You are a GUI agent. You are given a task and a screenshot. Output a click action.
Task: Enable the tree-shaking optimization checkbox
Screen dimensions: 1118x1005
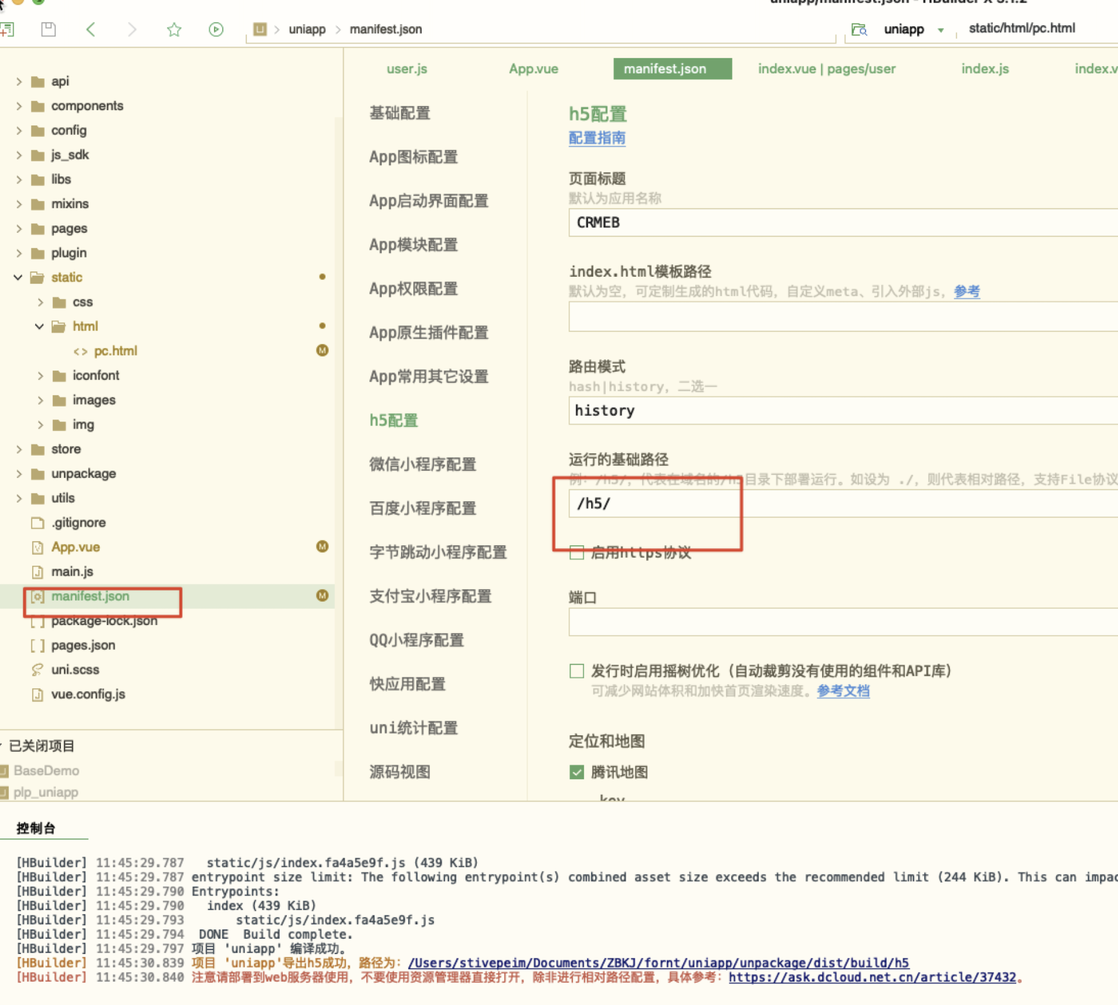pos(577,671)
